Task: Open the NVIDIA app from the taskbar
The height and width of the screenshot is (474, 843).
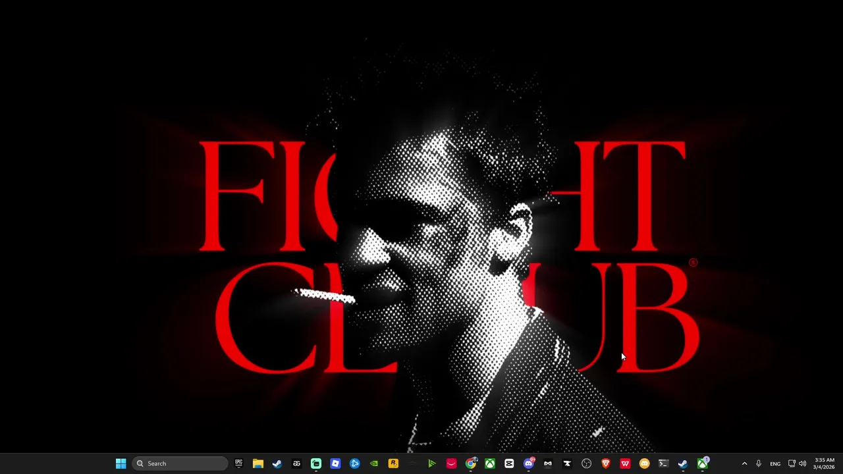Action: point(374,463)
